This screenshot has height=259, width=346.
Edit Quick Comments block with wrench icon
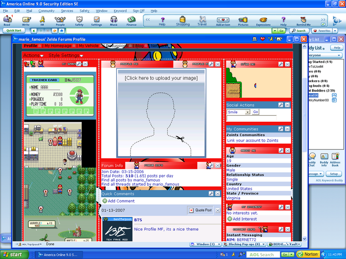point(211,193)
